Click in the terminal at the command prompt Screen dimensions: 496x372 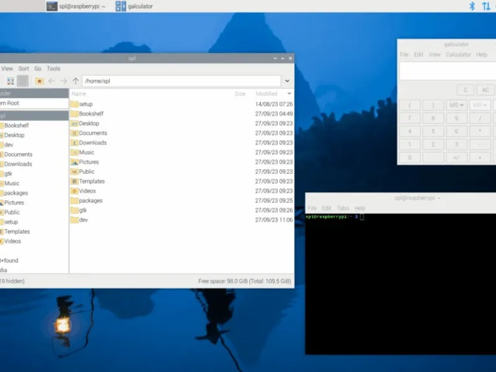coord(362,216)
